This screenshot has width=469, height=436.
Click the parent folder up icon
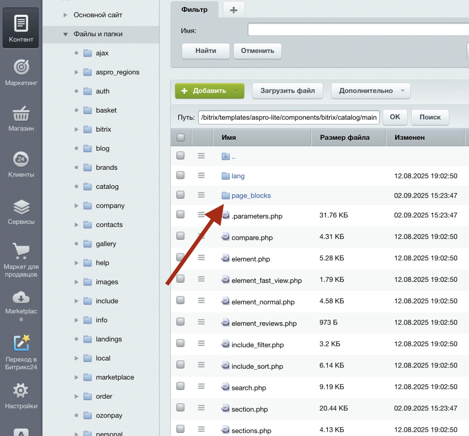pos(225,156)
